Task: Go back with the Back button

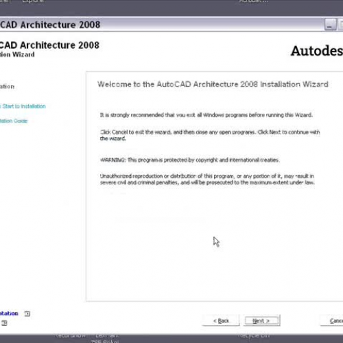Action: click(x=221, y=320)
